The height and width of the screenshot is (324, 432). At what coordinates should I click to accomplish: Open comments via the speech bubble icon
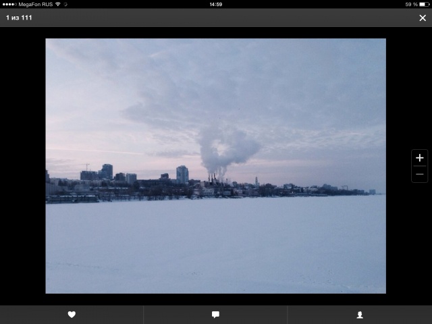[215, 315]
